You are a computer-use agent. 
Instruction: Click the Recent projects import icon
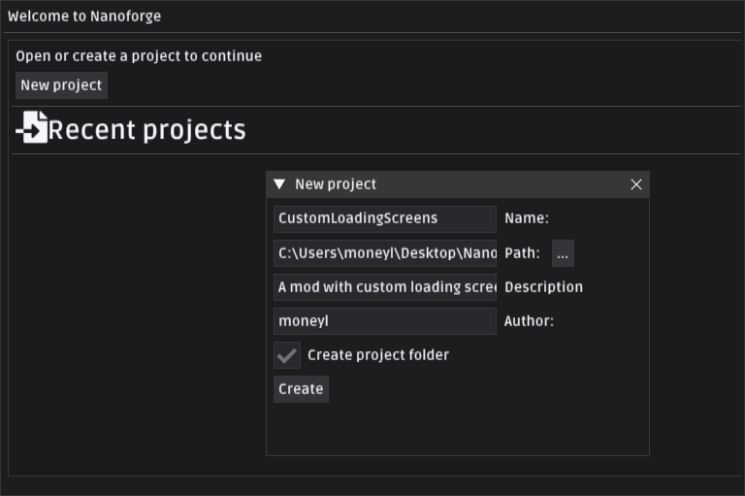[32, 128]
